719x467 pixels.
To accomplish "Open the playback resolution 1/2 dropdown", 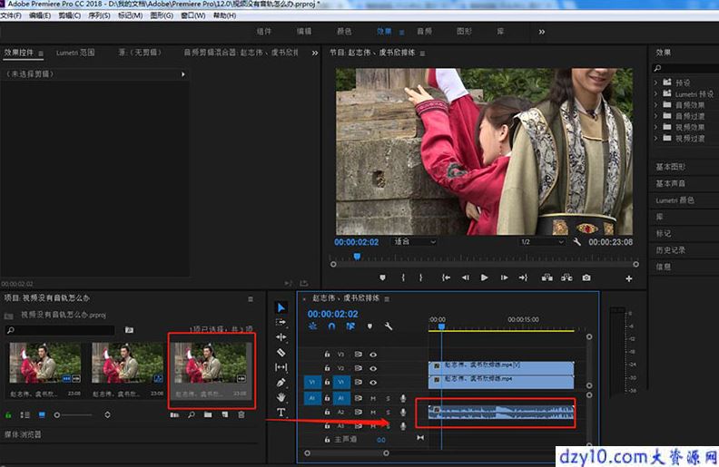I will (542, 242).
